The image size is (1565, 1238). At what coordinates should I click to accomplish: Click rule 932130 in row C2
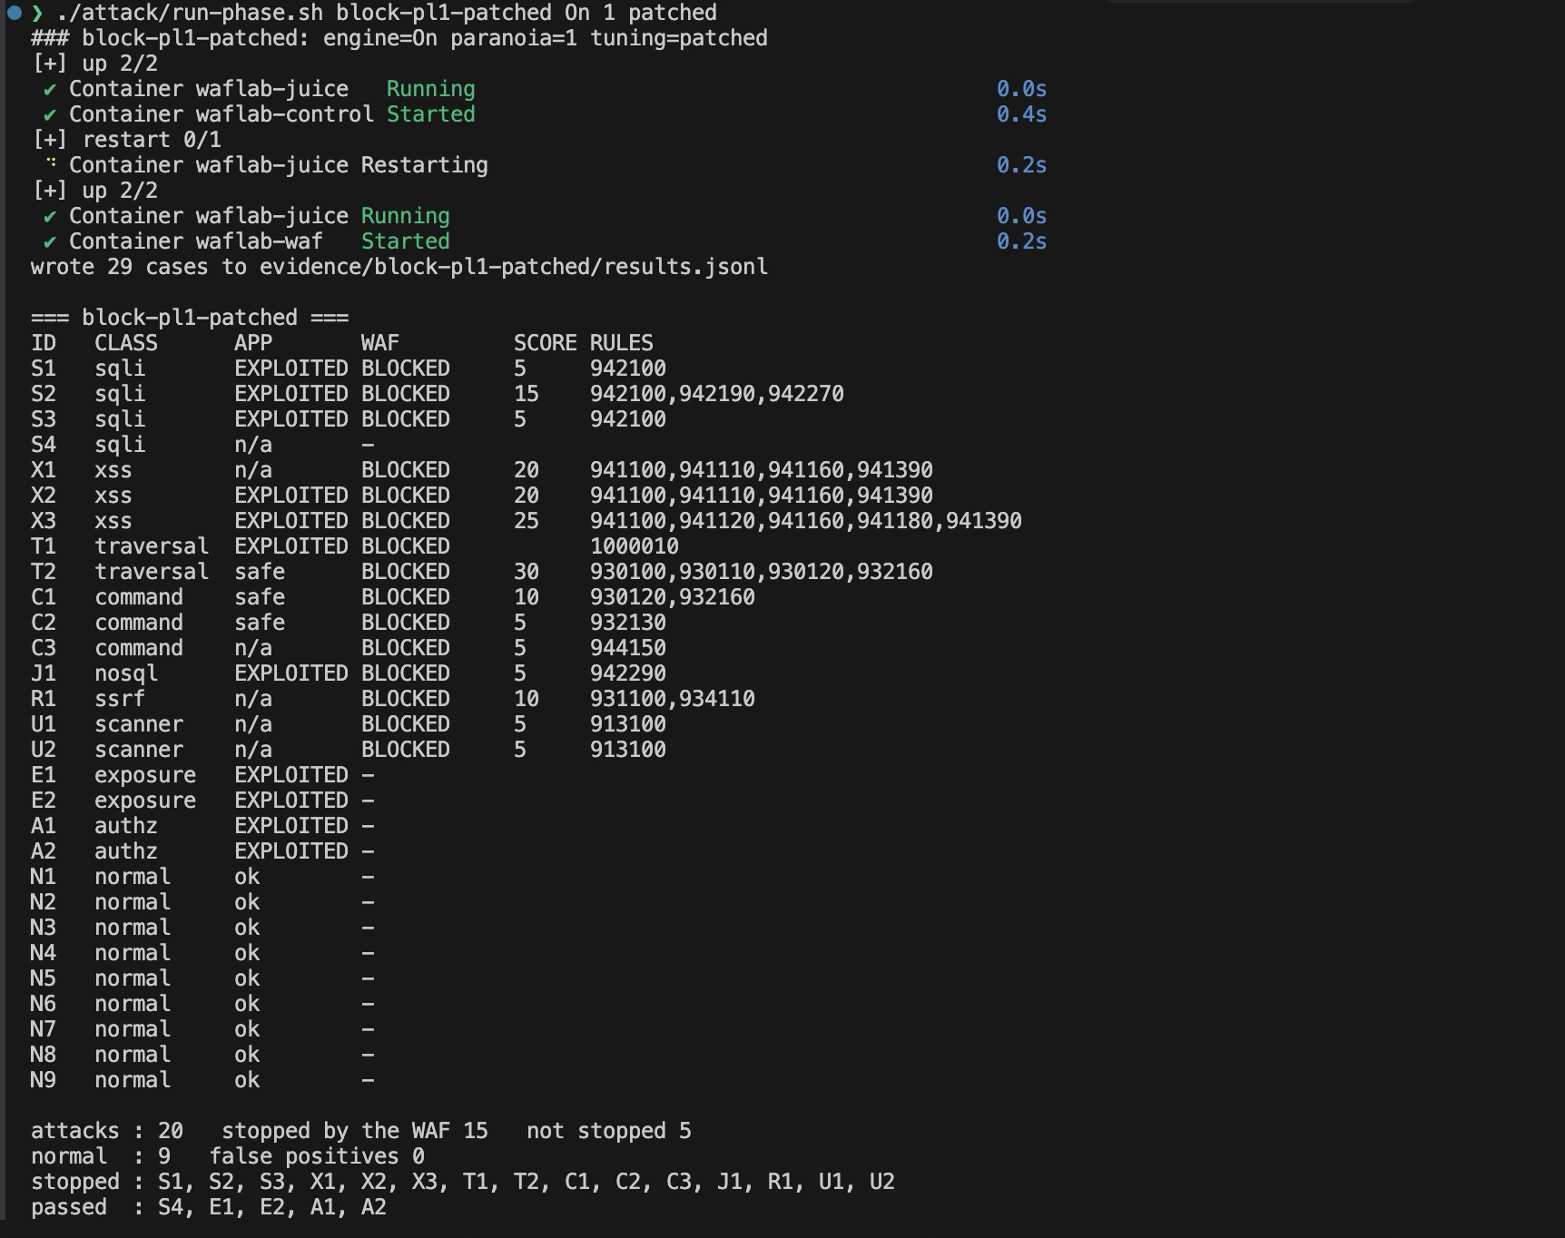[x=628, y=623]
